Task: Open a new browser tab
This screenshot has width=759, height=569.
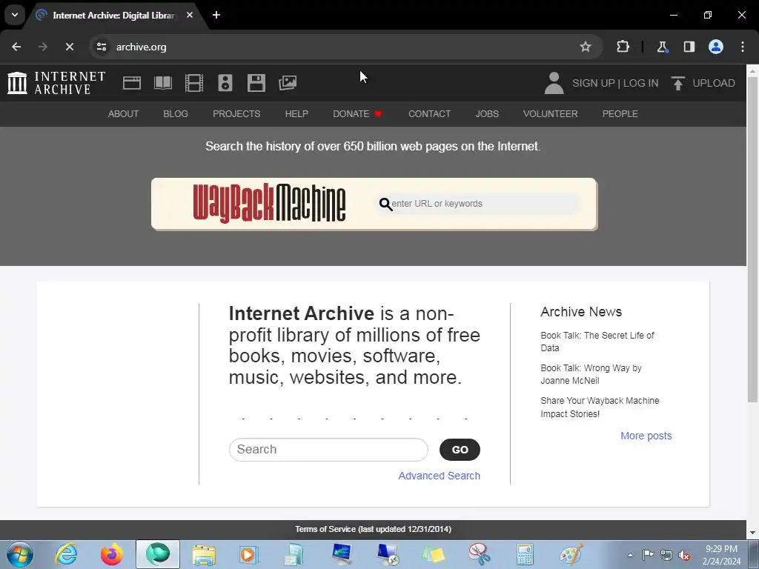Action: click(216, 15)
